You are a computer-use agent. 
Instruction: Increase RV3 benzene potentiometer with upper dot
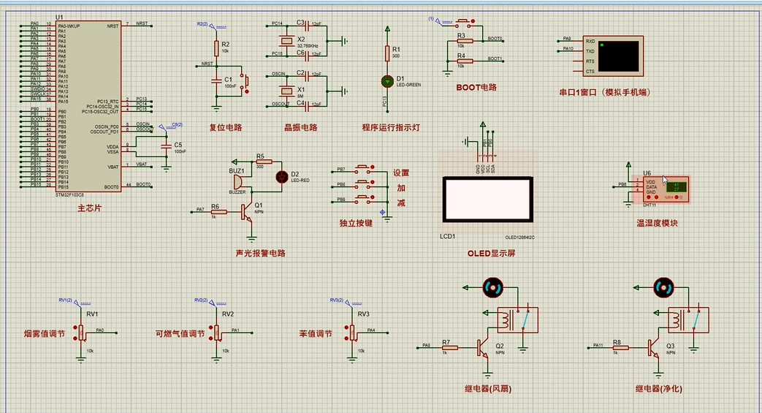point(346,328)
